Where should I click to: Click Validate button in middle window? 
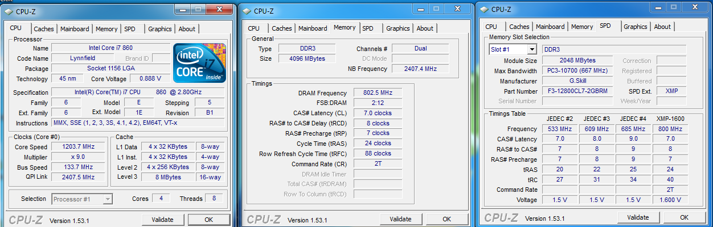pos(401,219)
